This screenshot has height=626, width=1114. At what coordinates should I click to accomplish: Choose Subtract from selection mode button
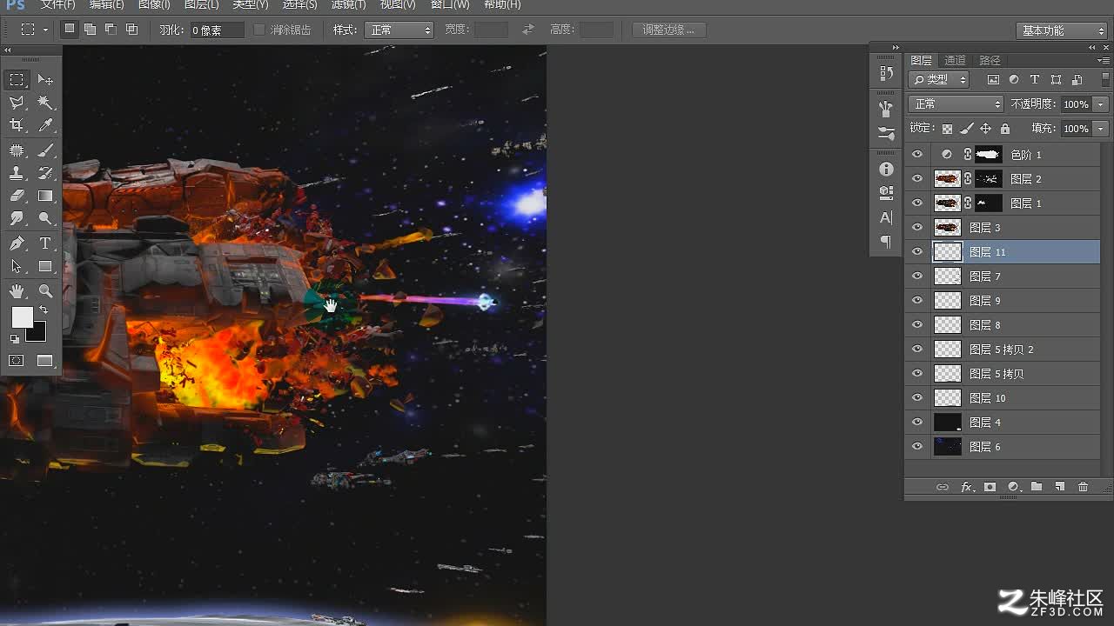[111, 30]
